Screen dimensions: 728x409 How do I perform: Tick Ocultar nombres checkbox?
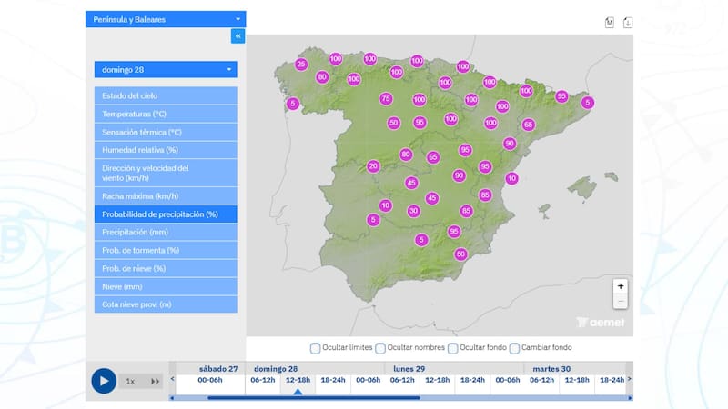pyautogui.click(x=380, y=348)
